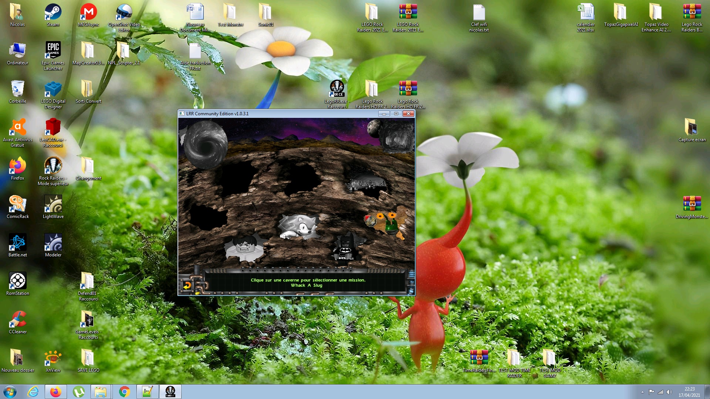Click the yellow back arrow in the game

(187, 285)
